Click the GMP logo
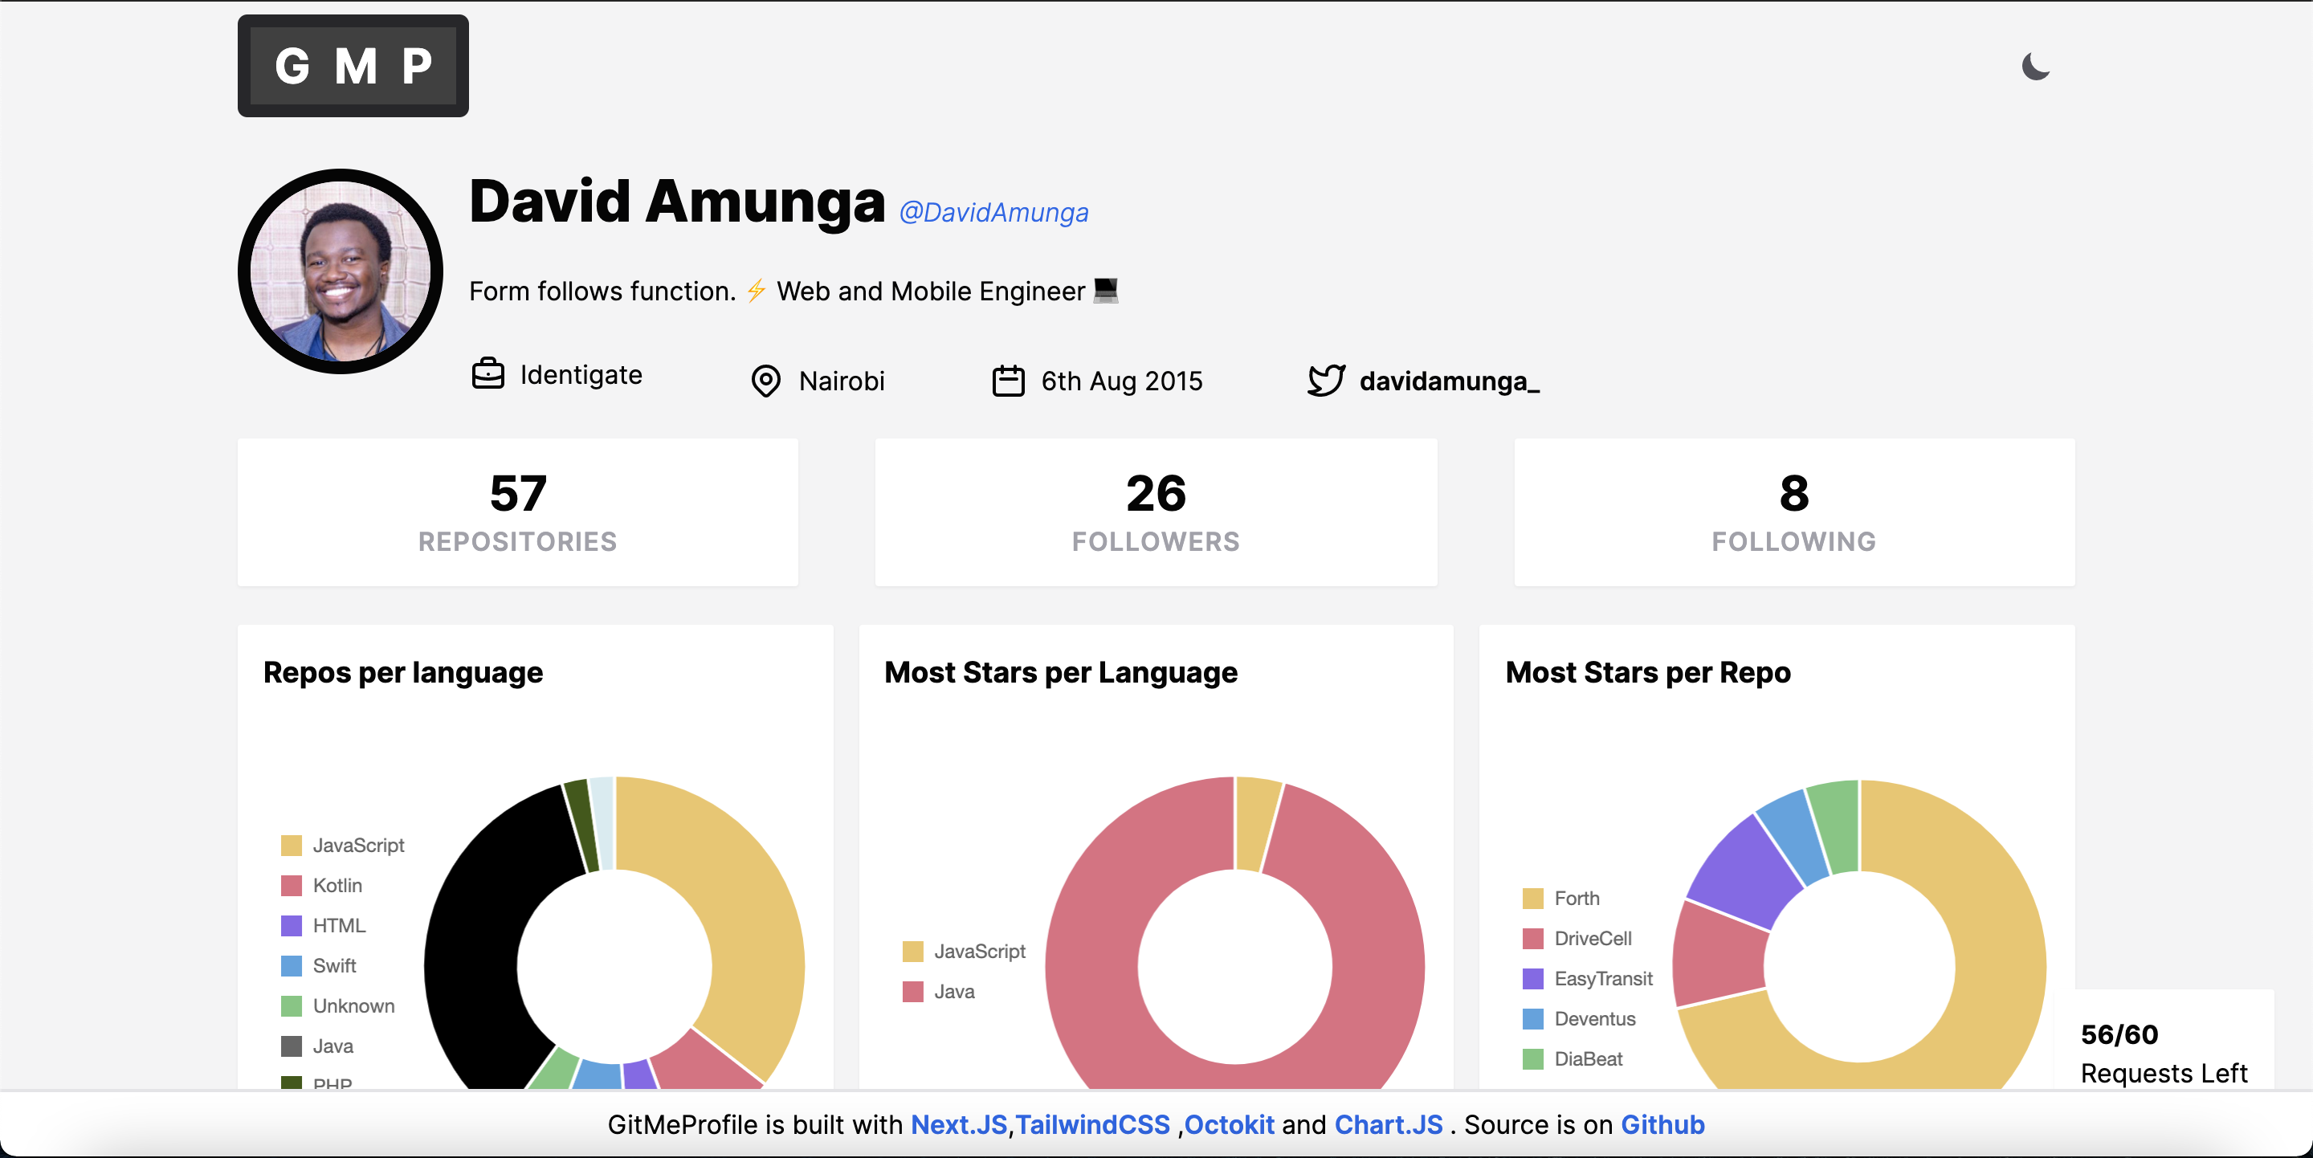 [353, 67]
